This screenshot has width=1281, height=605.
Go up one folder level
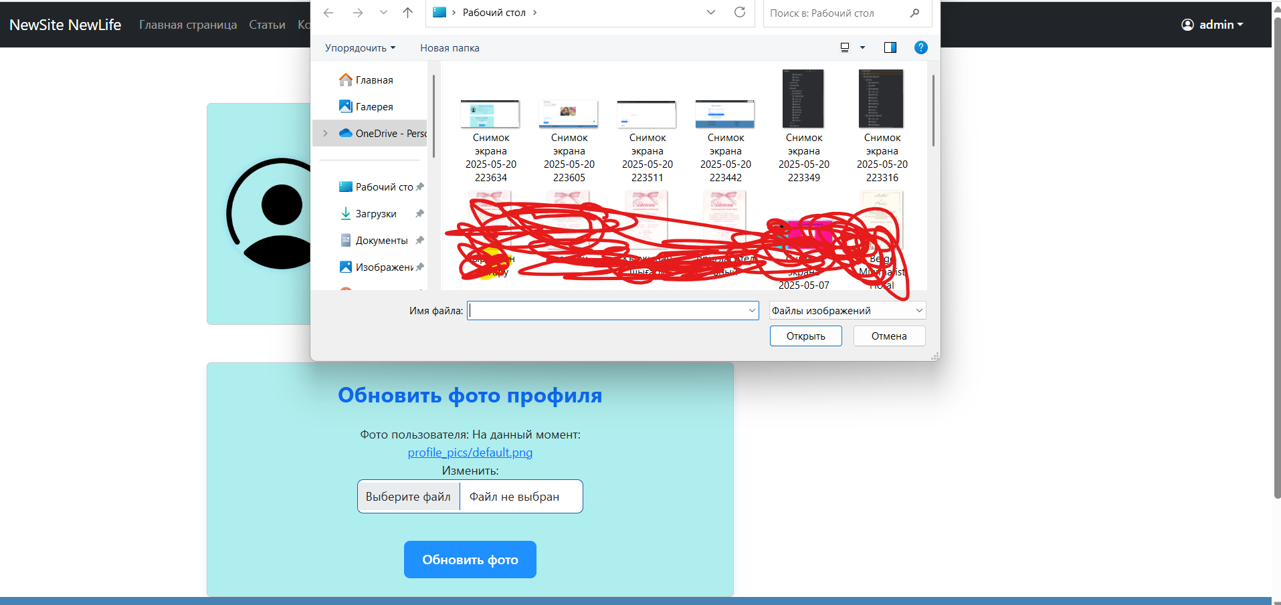407,12
